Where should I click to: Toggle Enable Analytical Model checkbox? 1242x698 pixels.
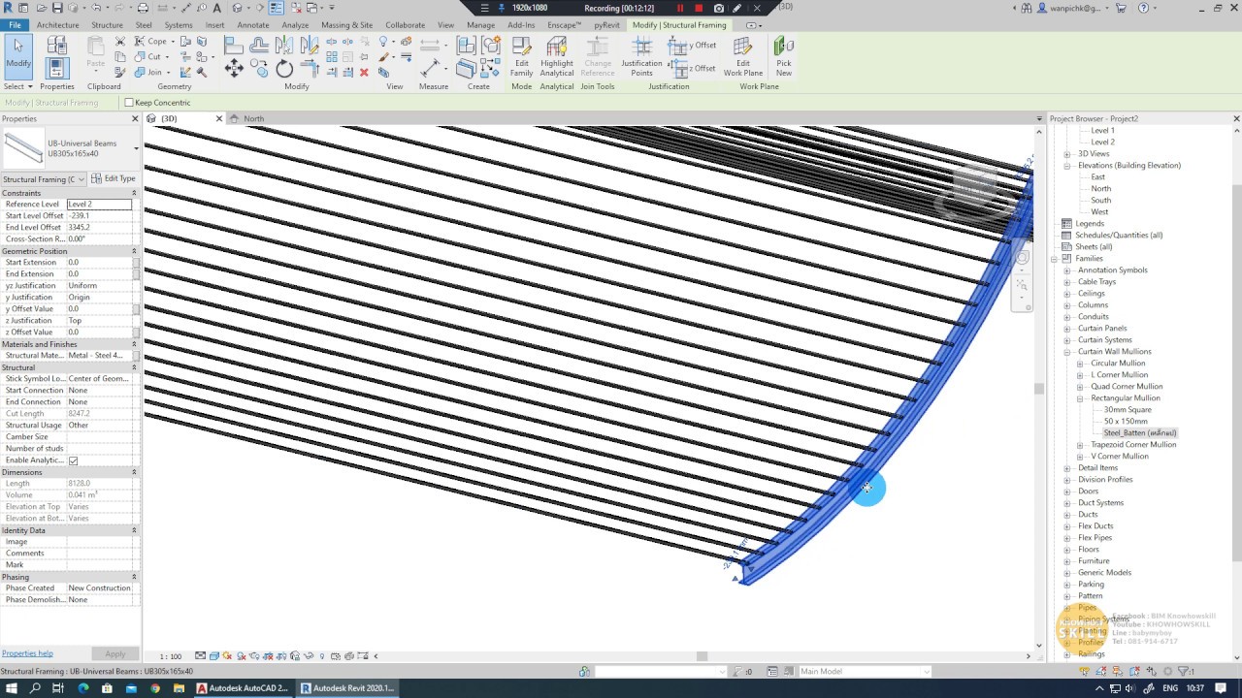73,460
